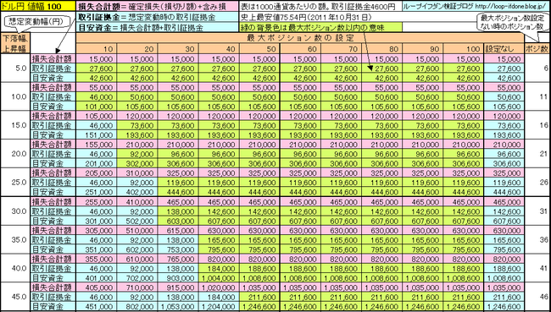Select row label 30.0
Viewport: 551px width, 312px height.
coord(15,211)
